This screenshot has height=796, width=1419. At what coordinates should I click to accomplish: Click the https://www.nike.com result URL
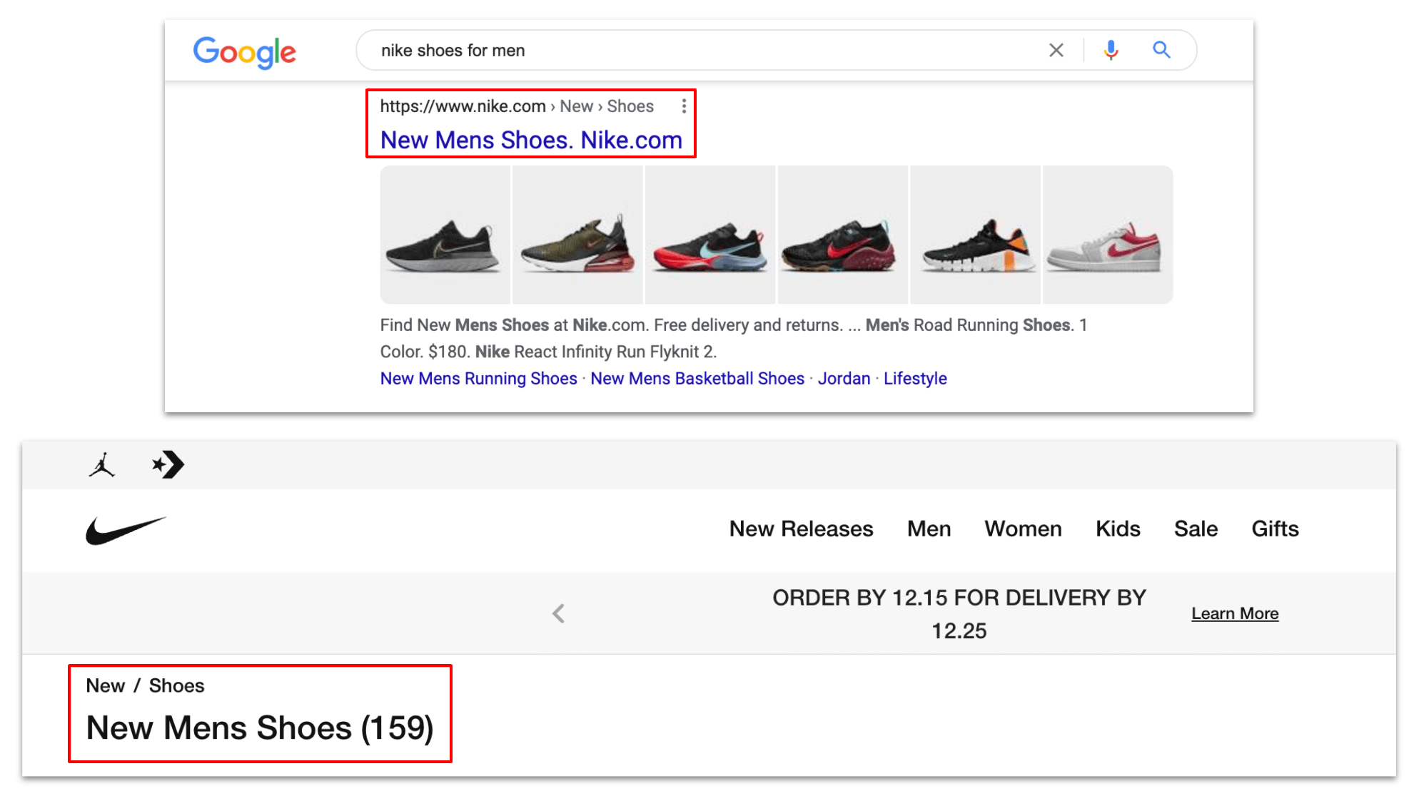point(463,106)
